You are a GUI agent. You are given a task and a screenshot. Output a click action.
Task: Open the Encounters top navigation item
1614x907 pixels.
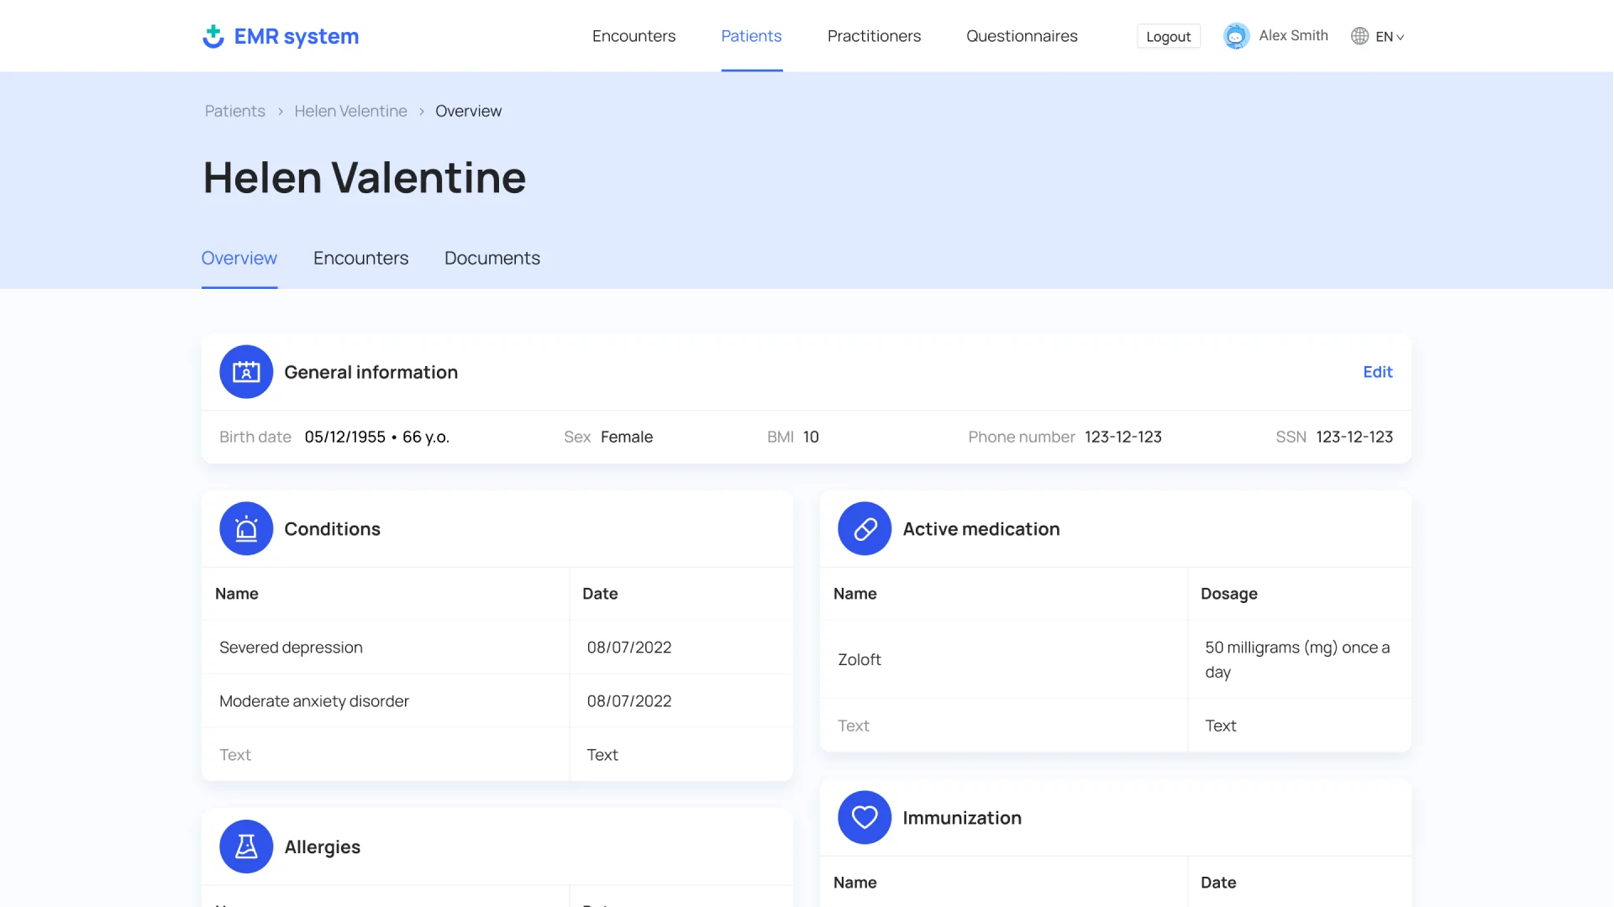tap(634, 36)
